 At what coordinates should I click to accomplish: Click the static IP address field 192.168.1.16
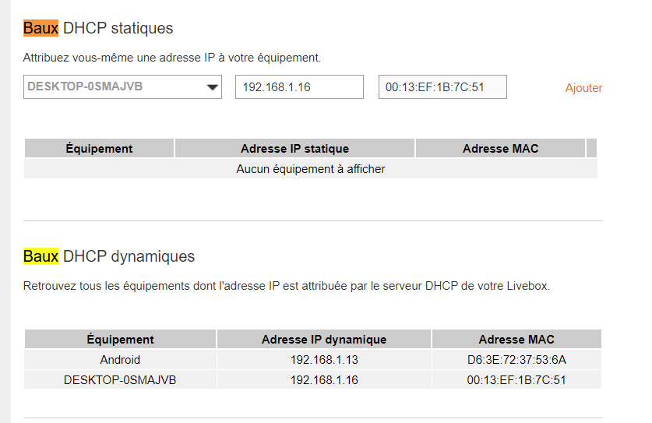click(x=299, y=87)
